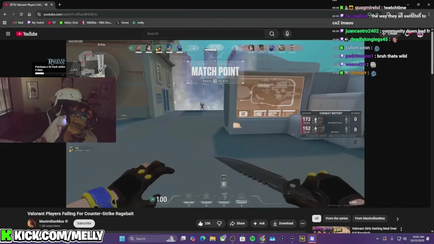Click the Windows taskbar search box

(x=153, y=239)
